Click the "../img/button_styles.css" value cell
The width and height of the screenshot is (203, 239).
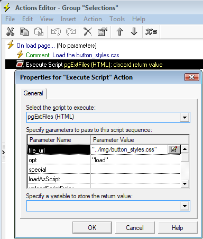(x=129, y=149)
